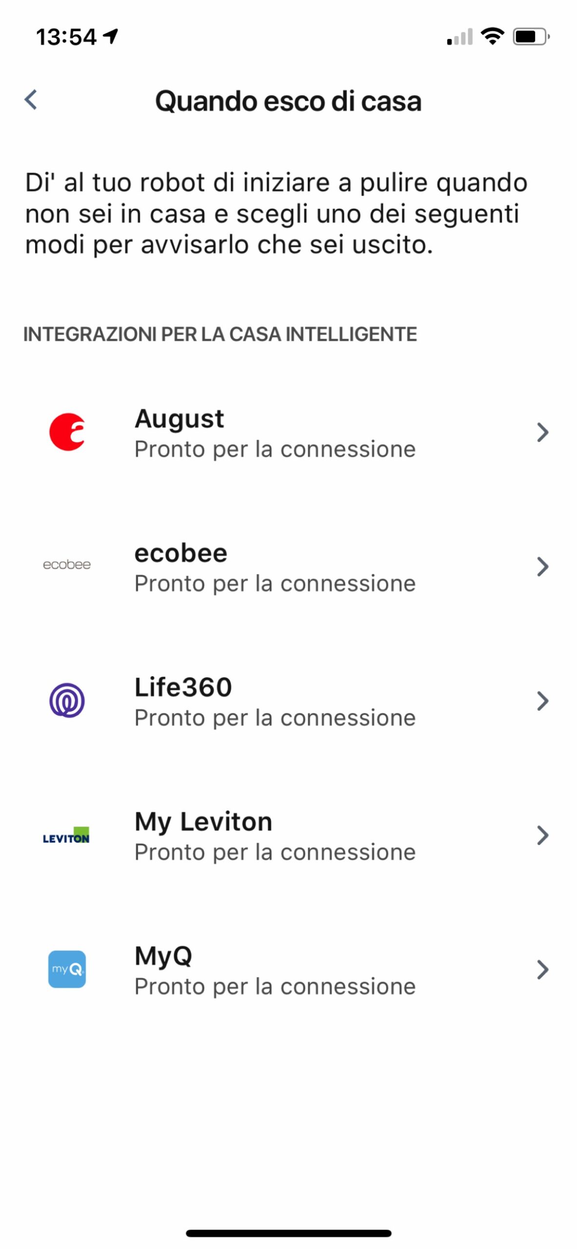Open Life360 via its chevron arrow
The width and height of the screenshot is (577, 1249).
[x=542, y=701]
